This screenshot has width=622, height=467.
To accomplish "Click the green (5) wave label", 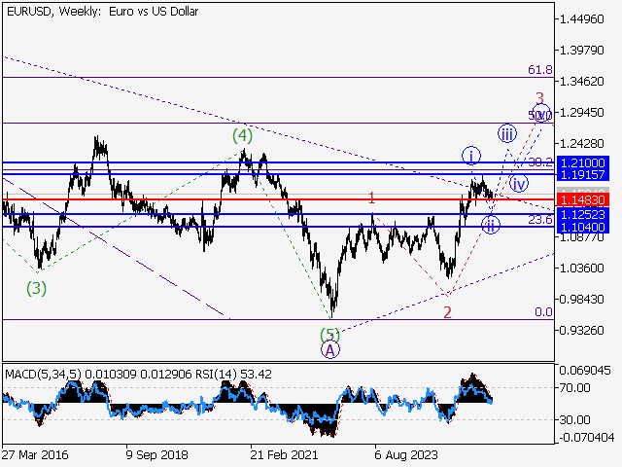I will (330, 334).
